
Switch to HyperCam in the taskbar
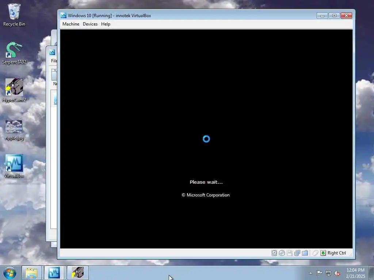coord(78,273)
